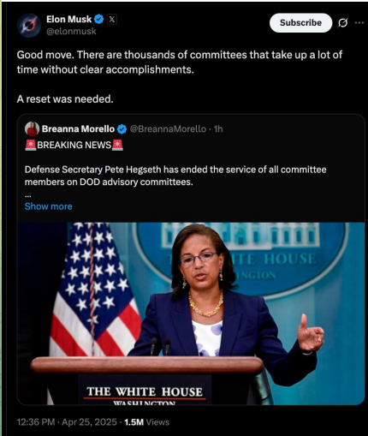The width and height of the screenshot is (368, 436).
Task: Click the blue verified badge beside Elon Musk
Action: click(99, 20)
